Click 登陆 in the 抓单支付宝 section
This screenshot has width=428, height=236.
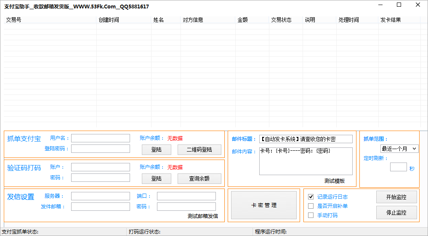156,149
